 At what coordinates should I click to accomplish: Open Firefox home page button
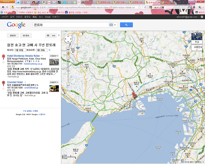pyautogui.click(x=194, y=7)
